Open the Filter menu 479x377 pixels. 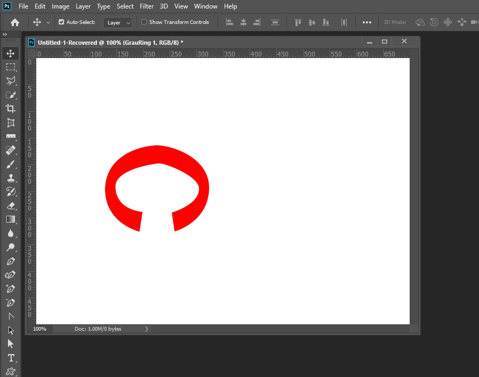point(147,6)
